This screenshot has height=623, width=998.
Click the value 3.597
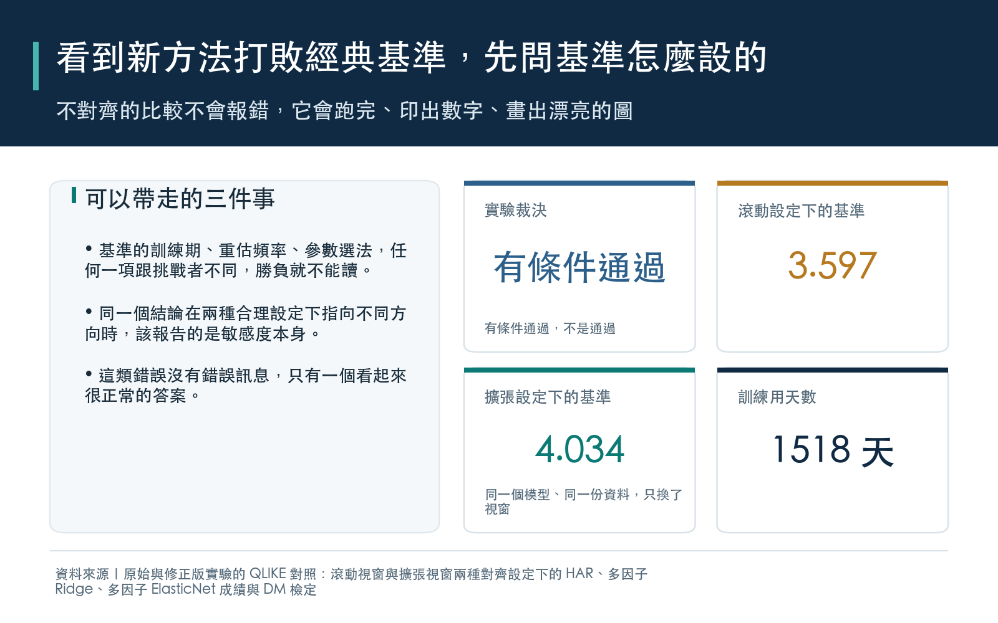[x=832, y=265]
